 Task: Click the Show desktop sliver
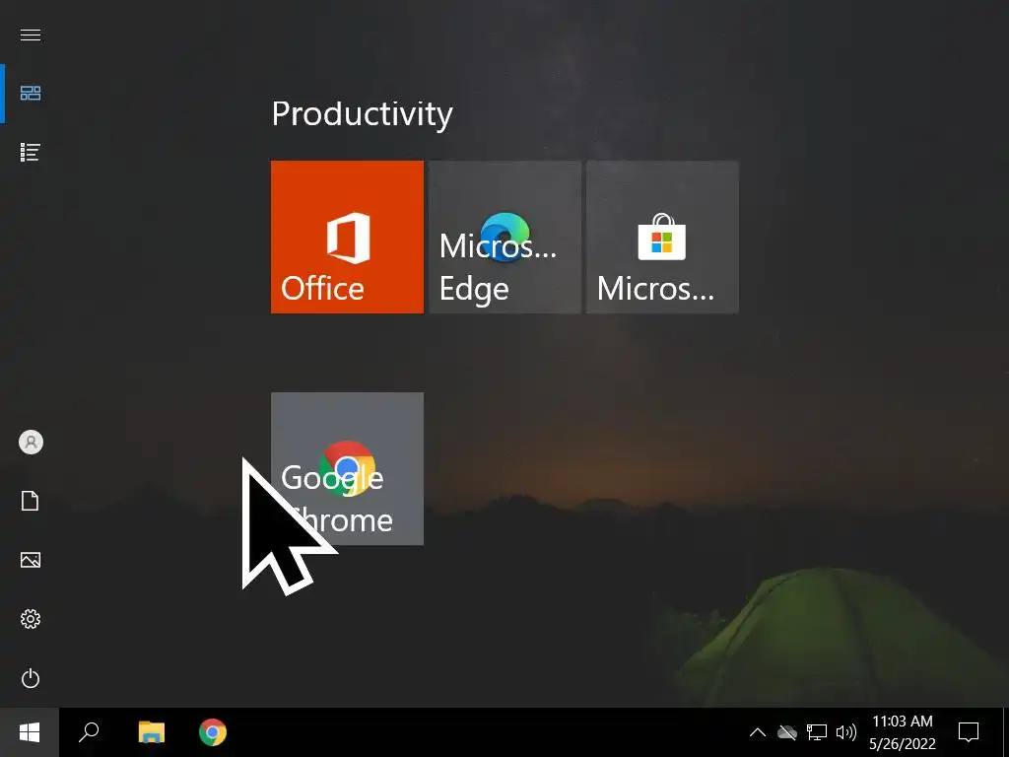(1006, 732)
